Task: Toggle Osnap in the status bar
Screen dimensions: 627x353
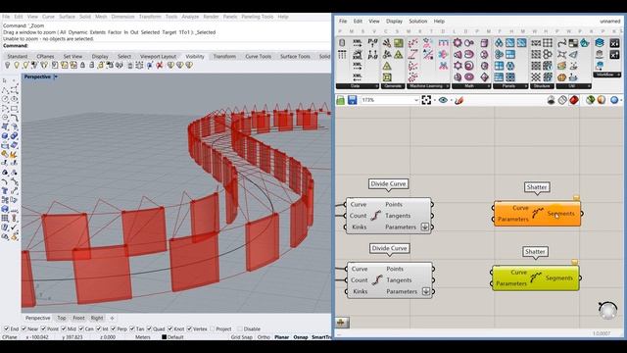Action: [301, 337]
